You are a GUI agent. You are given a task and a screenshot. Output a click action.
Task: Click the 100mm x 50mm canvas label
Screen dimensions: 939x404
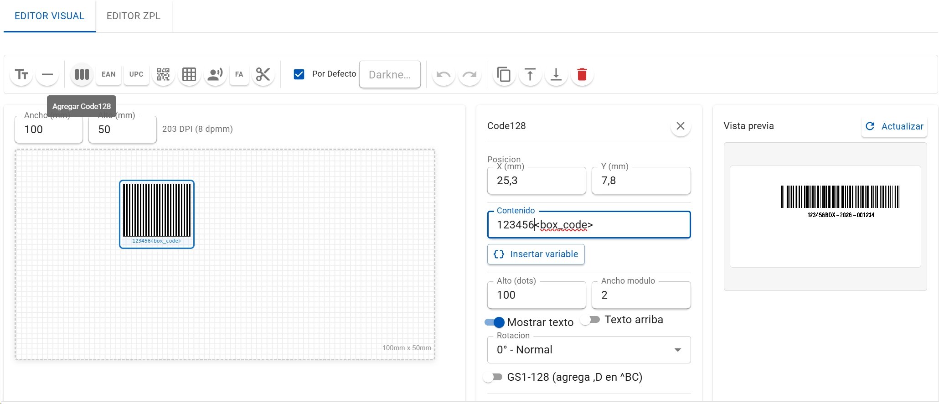click(407, 348)
